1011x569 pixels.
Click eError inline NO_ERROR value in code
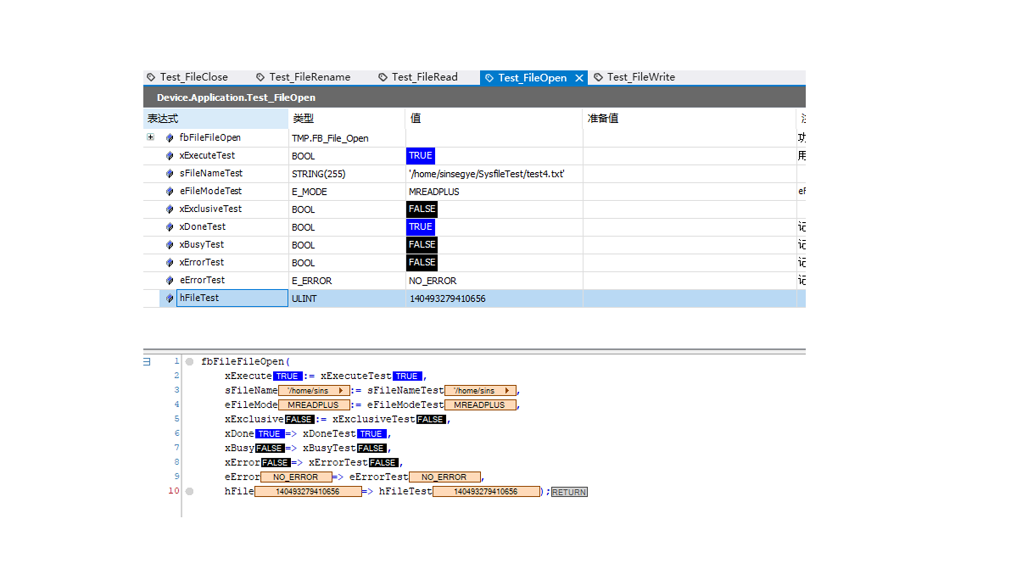point(296,477)
